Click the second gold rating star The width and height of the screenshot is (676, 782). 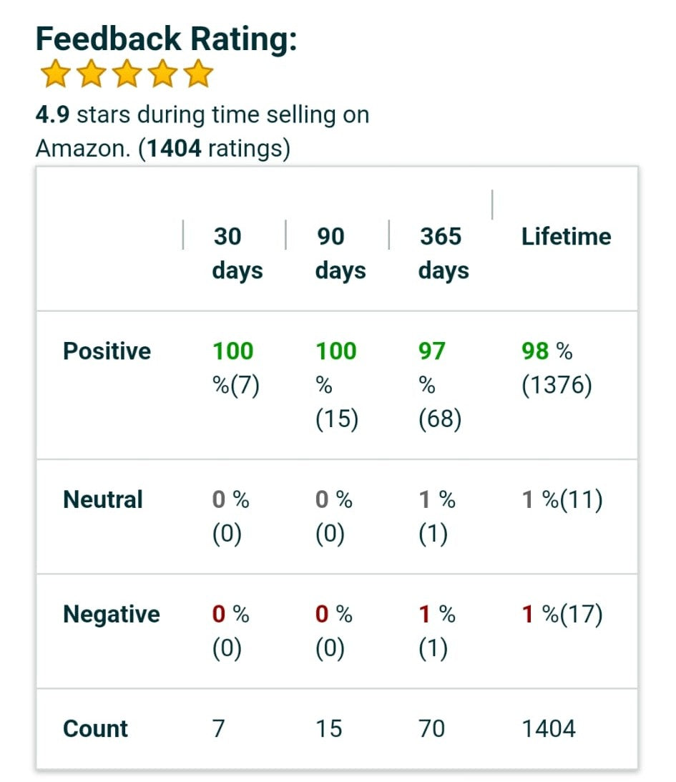(91, 74)
